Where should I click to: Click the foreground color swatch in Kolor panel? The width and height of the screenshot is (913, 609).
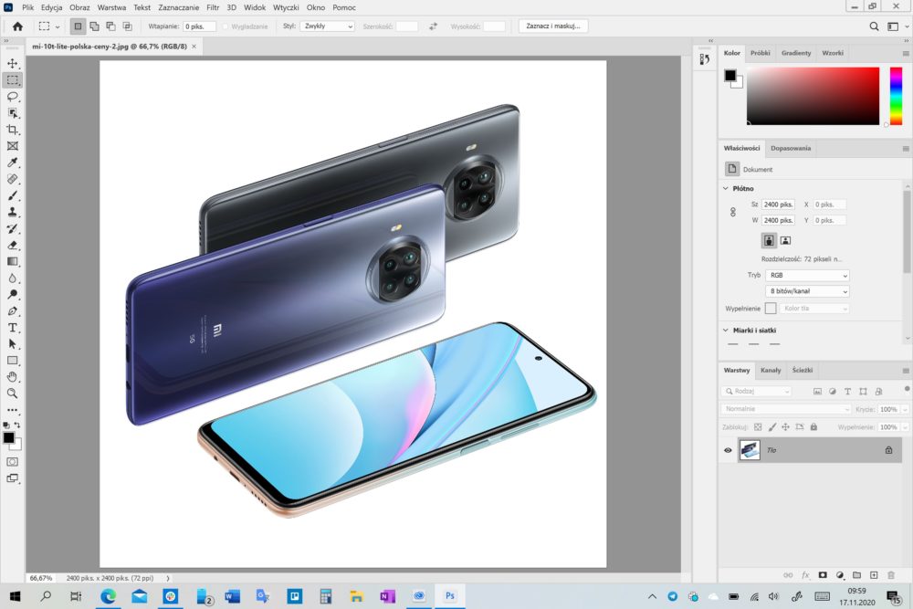[x=729, y=75]
